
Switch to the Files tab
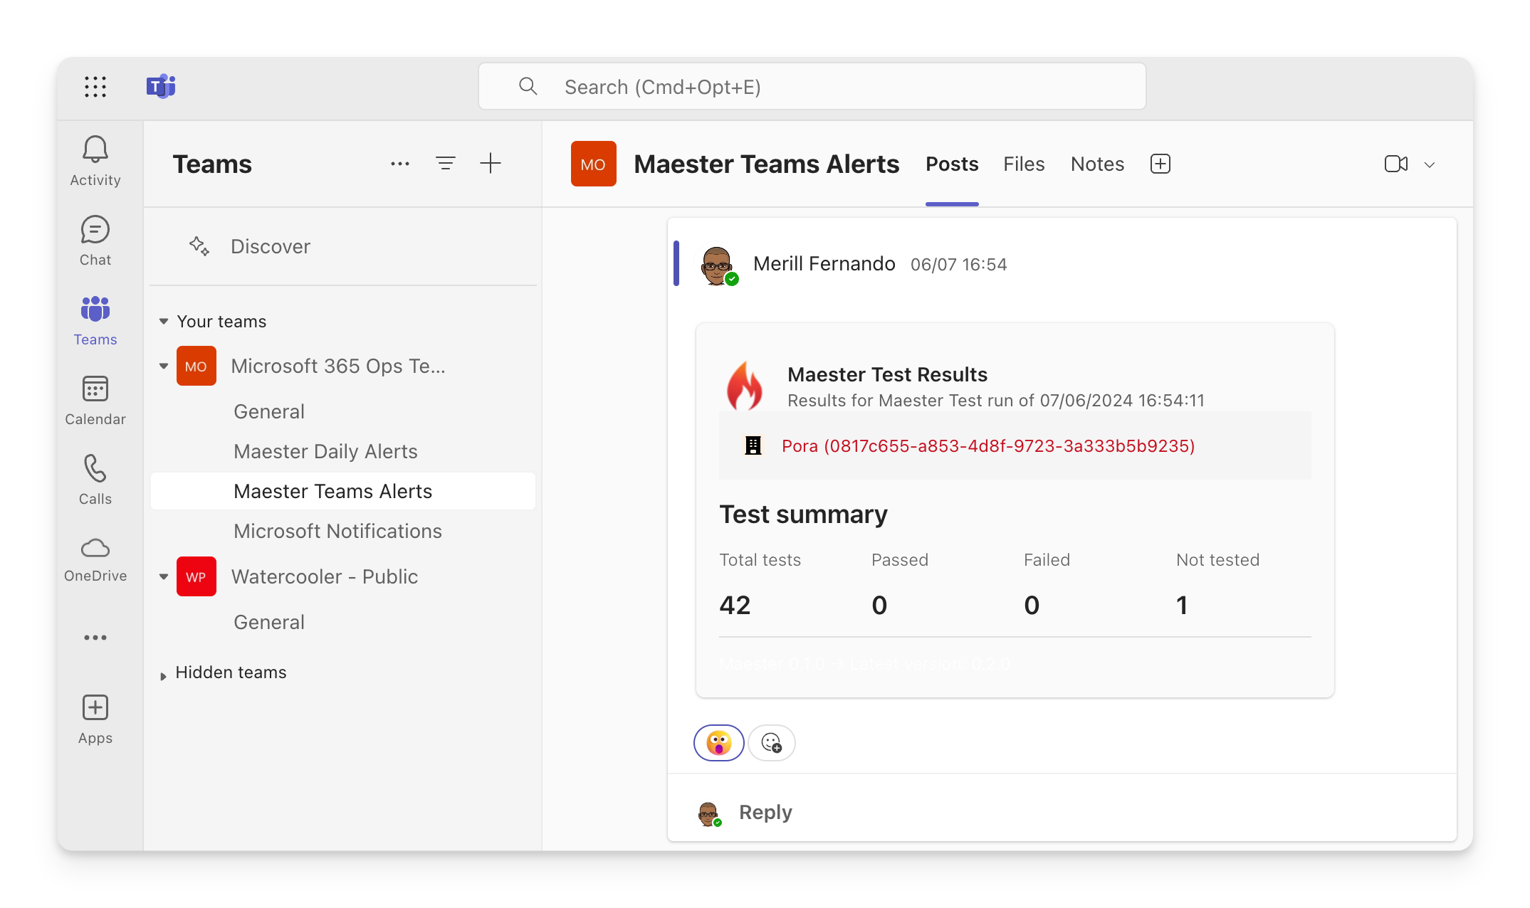click(1024, 164)
